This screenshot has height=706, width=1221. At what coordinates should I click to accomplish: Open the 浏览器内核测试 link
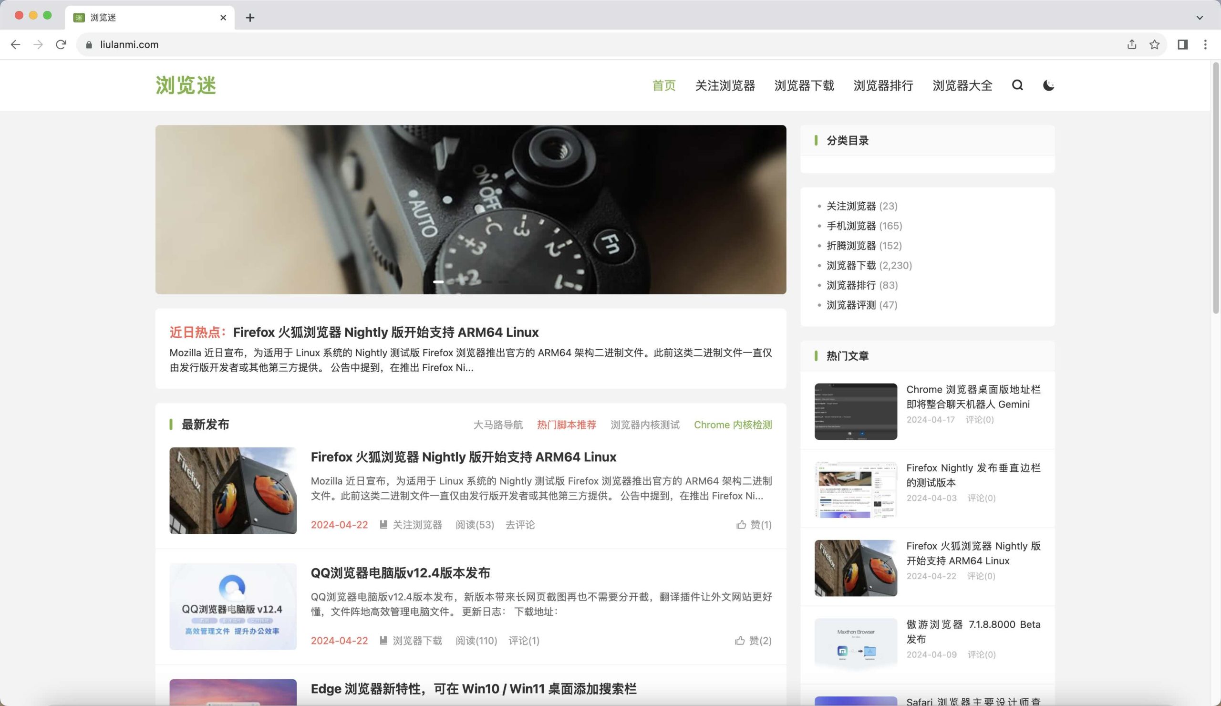point(645,425)
